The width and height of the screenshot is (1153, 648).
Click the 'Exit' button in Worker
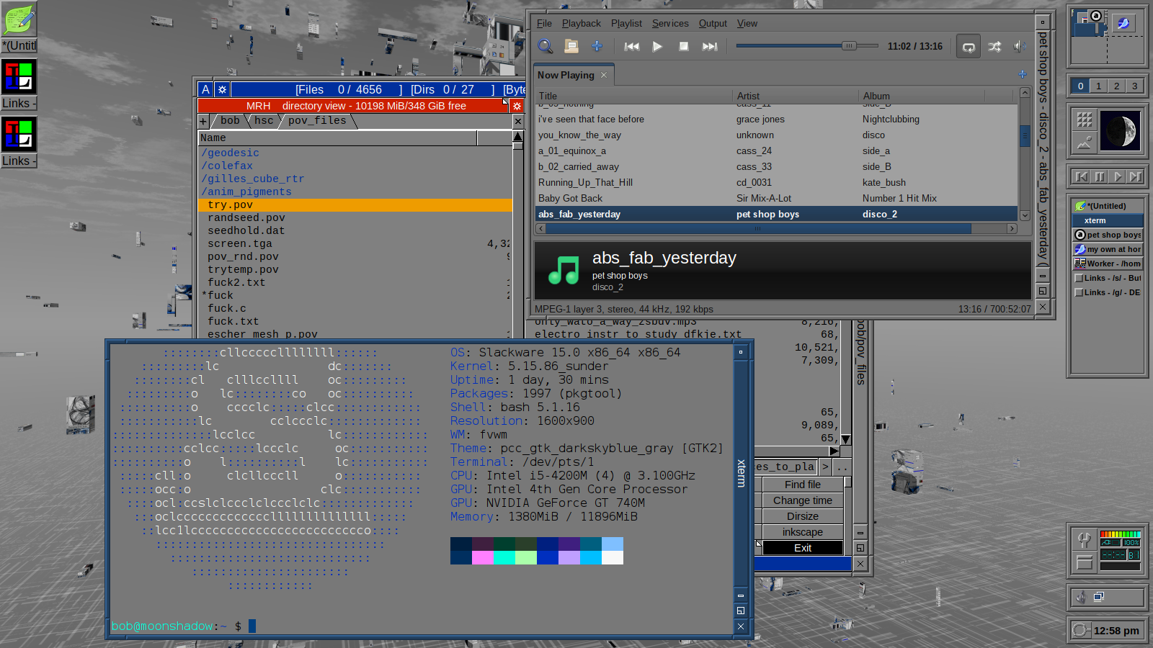[x=803, y=548]
